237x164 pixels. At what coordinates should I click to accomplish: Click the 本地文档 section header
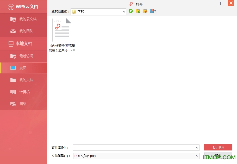(23, 43)
